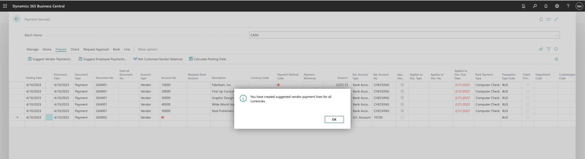The width and height of the screenshot is (585, 159).
Task: Click Calculate Posting Date action
Action: (x=207, y=59)
